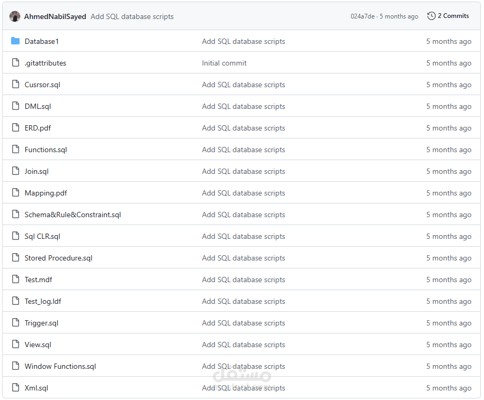Click the file icon beside Test.mdf

(15, 280)
